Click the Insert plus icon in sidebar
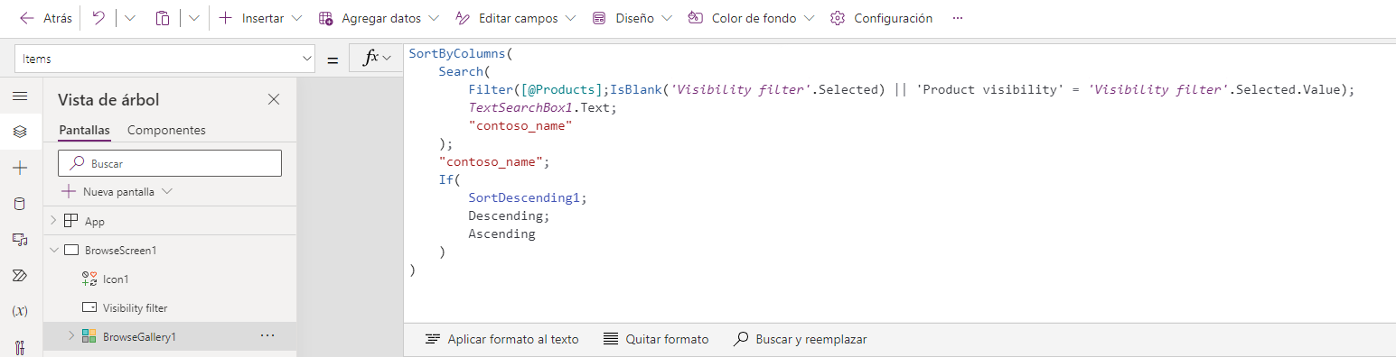The image size is (1396, 357). (20, 168)
